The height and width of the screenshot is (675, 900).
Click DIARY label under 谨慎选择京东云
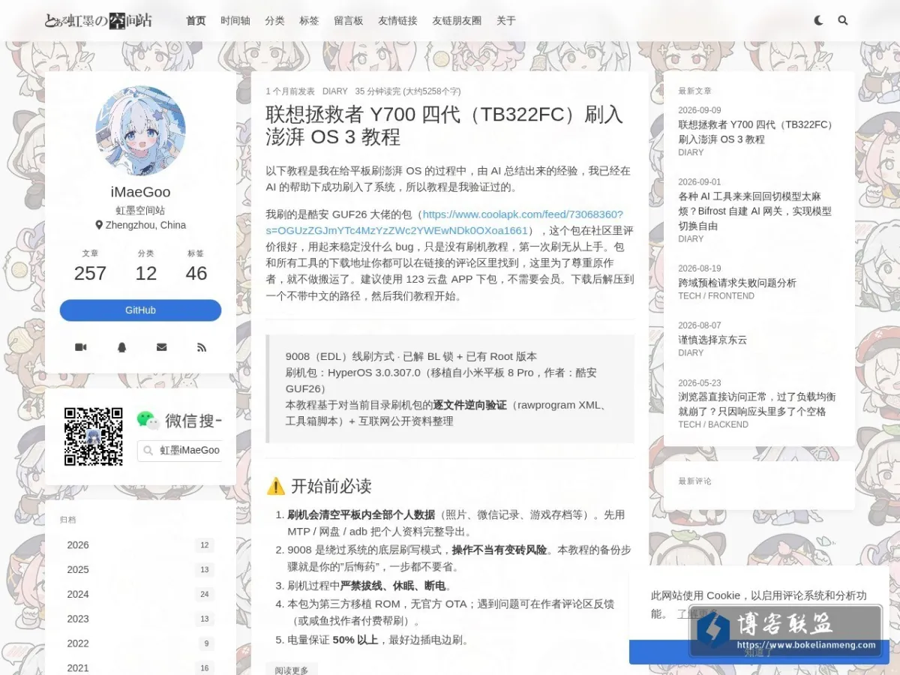click(x=691, y=352)
